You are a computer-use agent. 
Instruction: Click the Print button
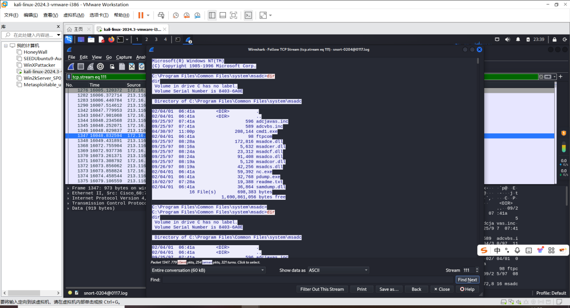(x=362, y=289)
